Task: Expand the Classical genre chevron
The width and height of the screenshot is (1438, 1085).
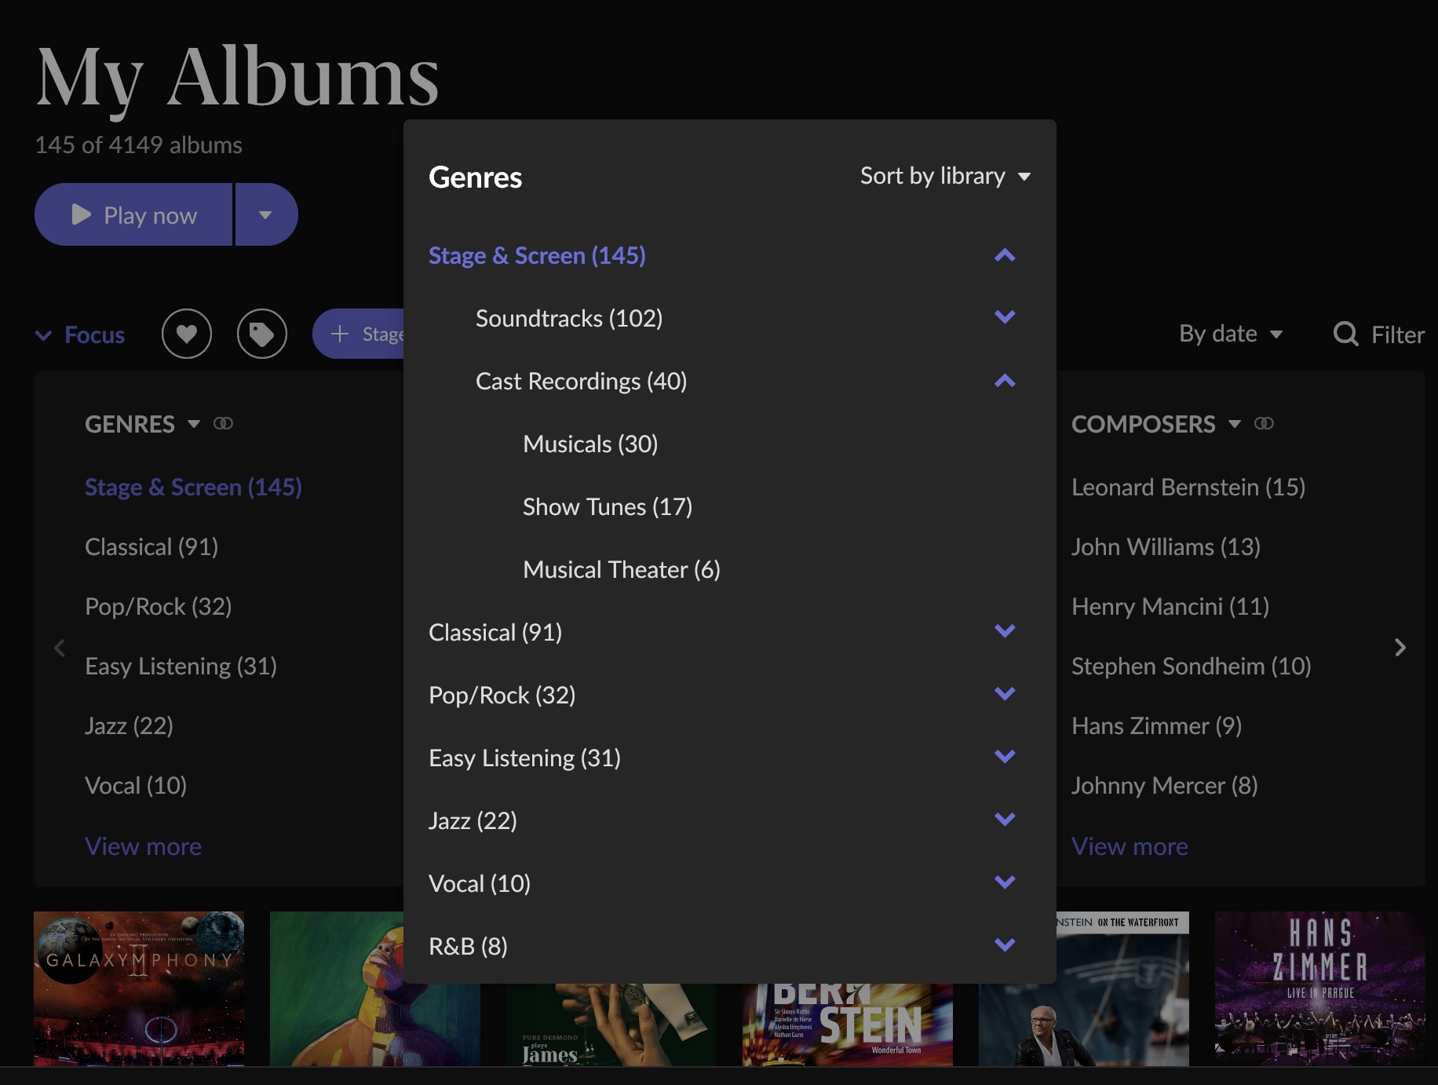Action: pyautogui.click(x=1005, y=632)
